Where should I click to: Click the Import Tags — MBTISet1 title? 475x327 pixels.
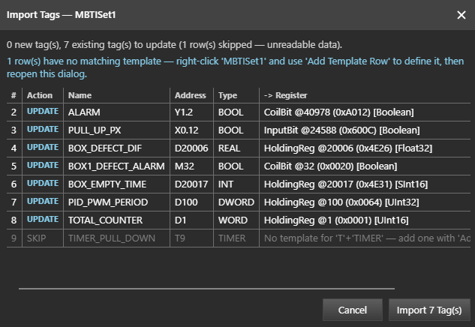point(62,15)
